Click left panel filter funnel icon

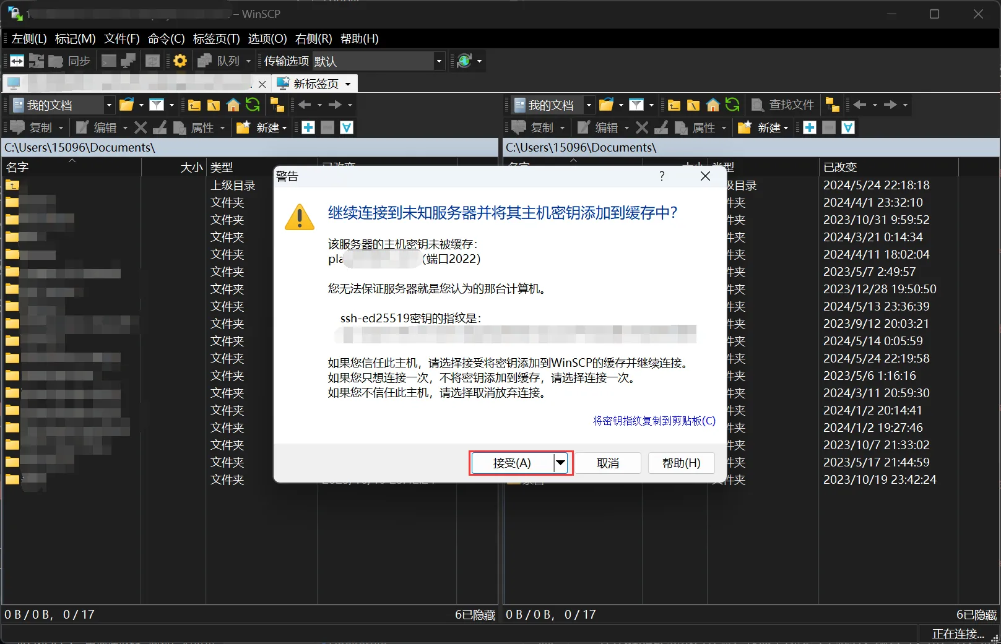(x=157, y=105)
